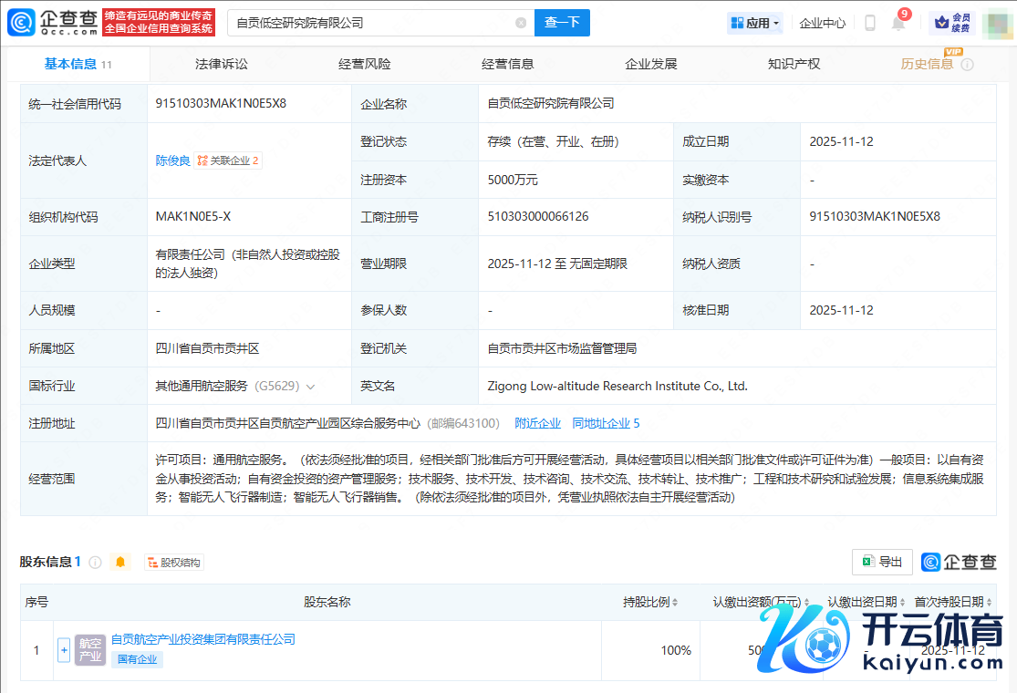This screenshot has height=693, width=1017.
Task: Click info icon beside 股东信息 heading
Action: pos(95,563)
